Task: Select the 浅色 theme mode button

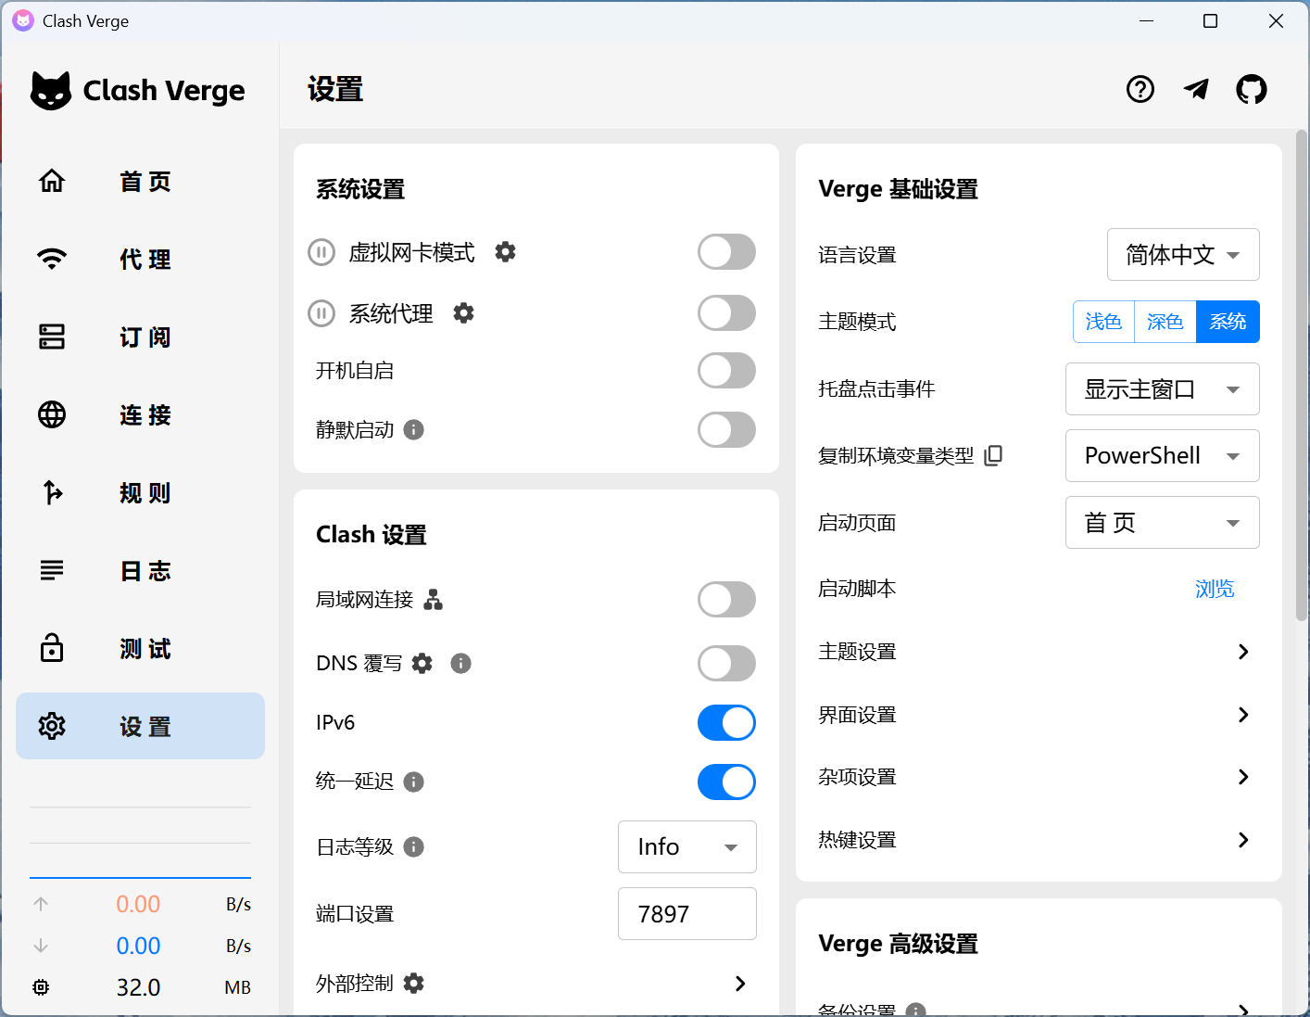Action: (1103, 322)
